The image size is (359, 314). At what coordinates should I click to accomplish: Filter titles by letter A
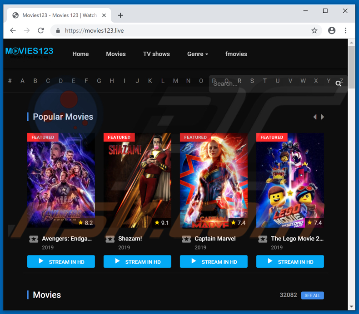[x=22, y=81]
